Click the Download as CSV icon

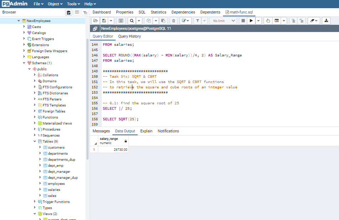[x=326, y=21]
